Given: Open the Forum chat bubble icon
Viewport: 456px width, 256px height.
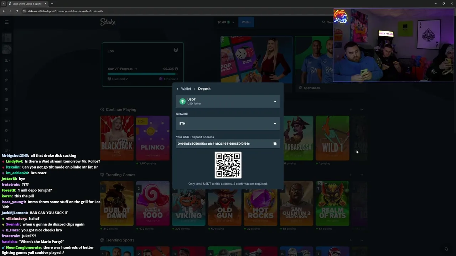Looking at the screenshot, I should pos(6,109).
